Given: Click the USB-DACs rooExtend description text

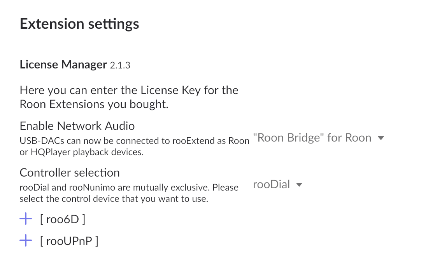Looking at the screenshot, I should (x=135, y=147).
